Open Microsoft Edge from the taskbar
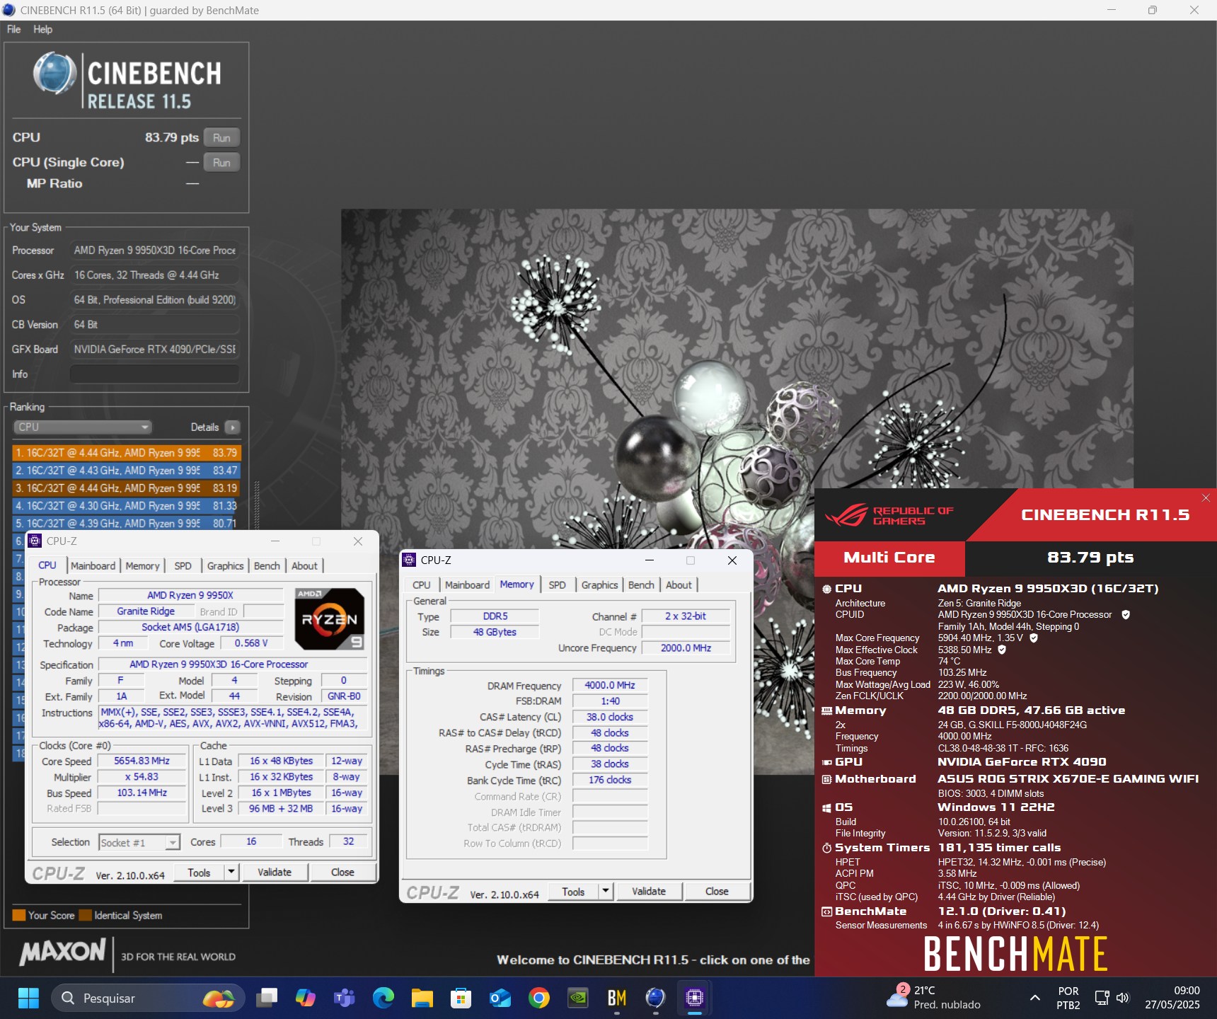Screen dimensions: 1217x1019 coord(383,998)
